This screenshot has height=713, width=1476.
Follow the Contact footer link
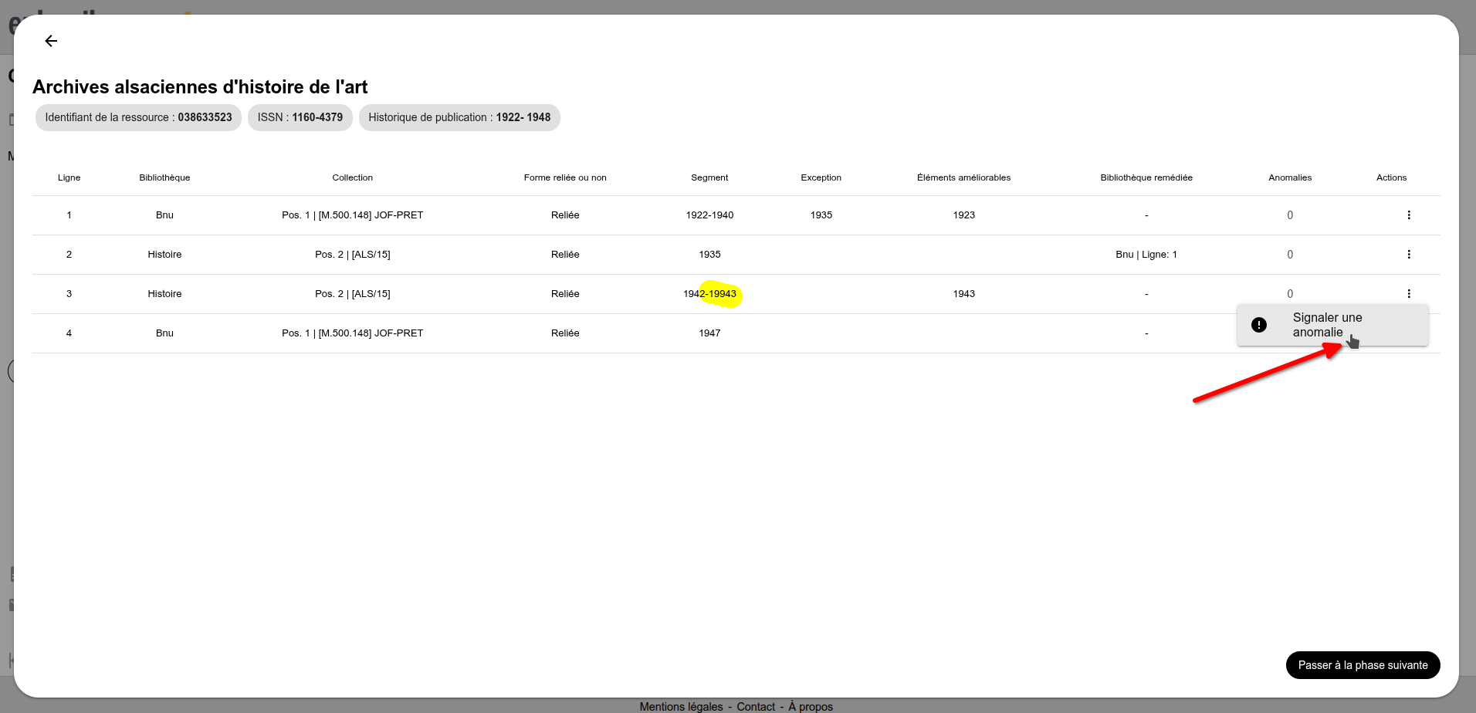point(756,706)
